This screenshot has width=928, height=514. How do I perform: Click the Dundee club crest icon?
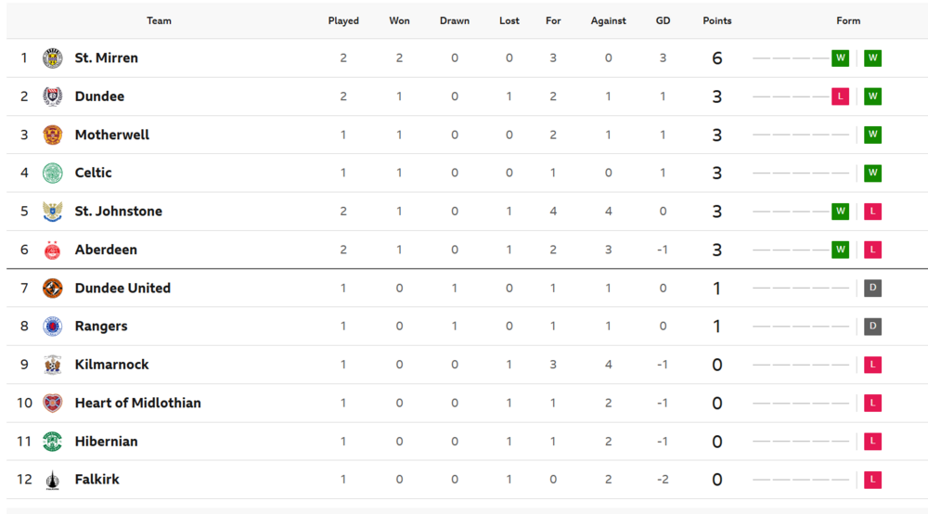53,96
